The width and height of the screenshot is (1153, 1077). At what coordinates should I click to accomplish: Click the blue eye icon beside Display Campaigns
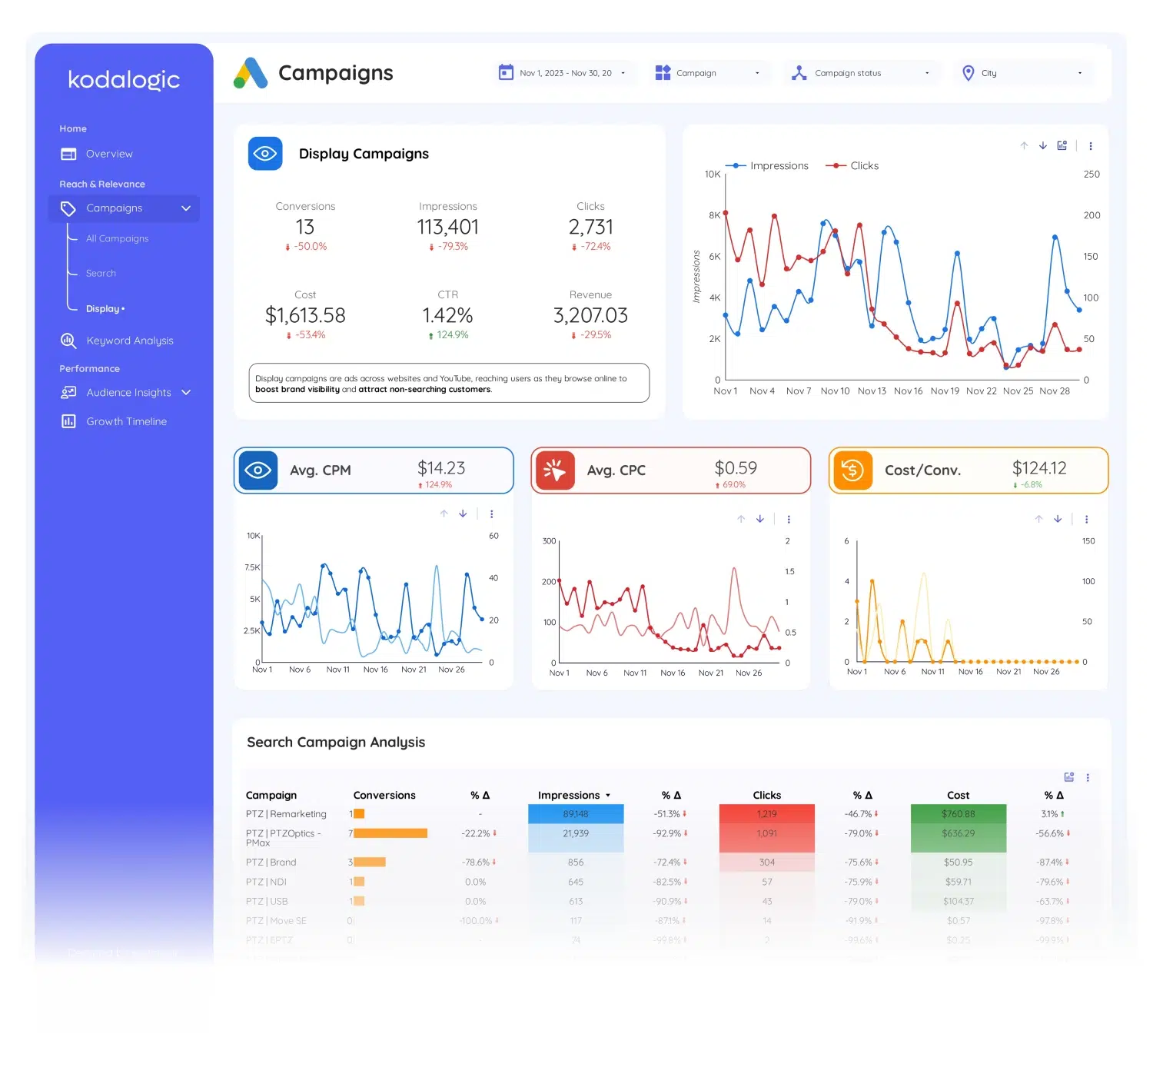coord(265,154)
